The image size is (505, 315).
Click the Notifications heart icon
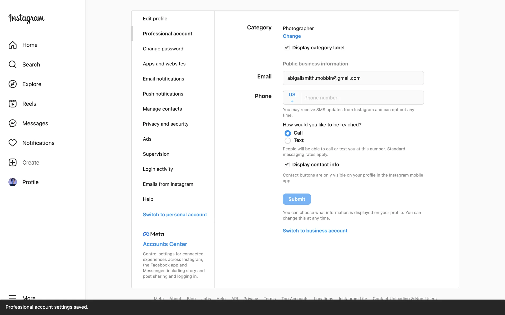point(13,143)
